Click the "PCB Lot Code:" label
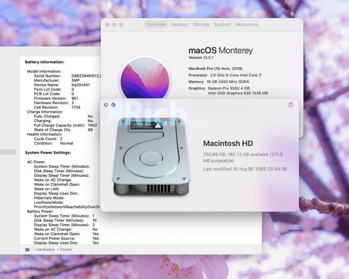Viewport: 349px width, 279px height. (47, 94)
